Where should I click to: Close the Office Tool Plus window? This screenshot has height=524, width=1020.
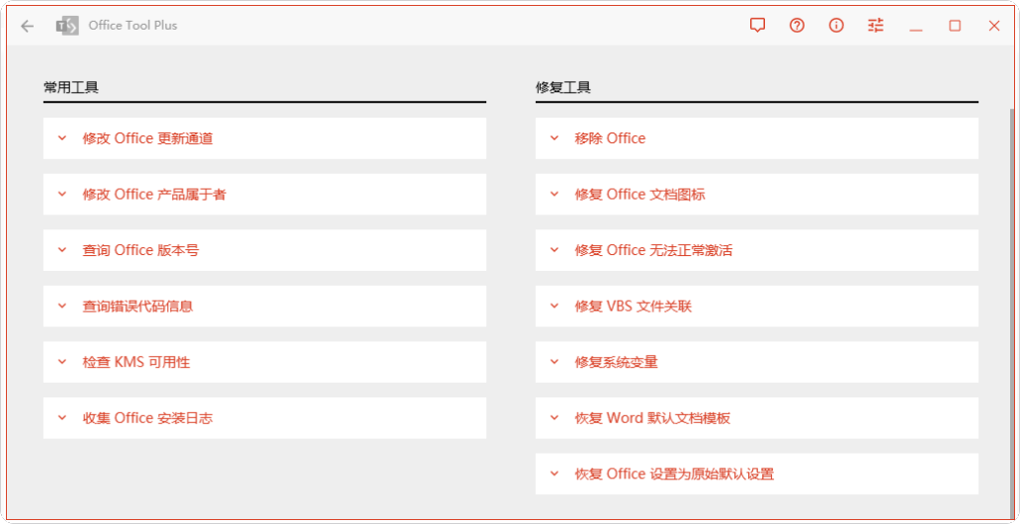point(994,26)
